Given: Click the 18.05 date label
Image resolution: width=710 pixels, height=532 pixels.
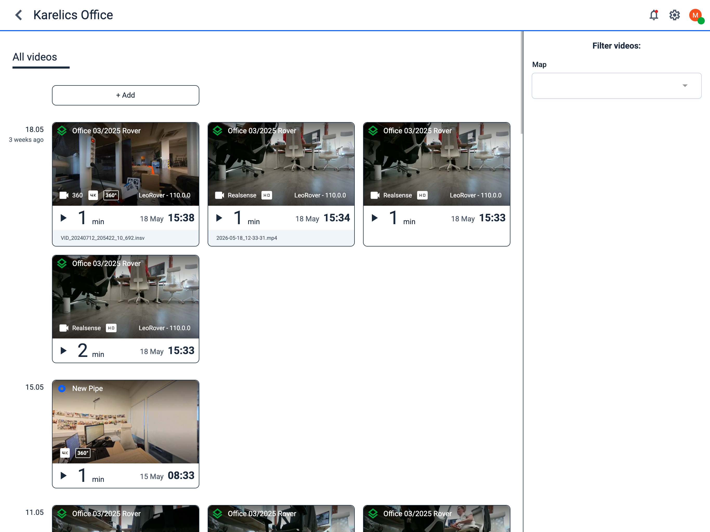Looking at the screenshot, I should point(34,130).
